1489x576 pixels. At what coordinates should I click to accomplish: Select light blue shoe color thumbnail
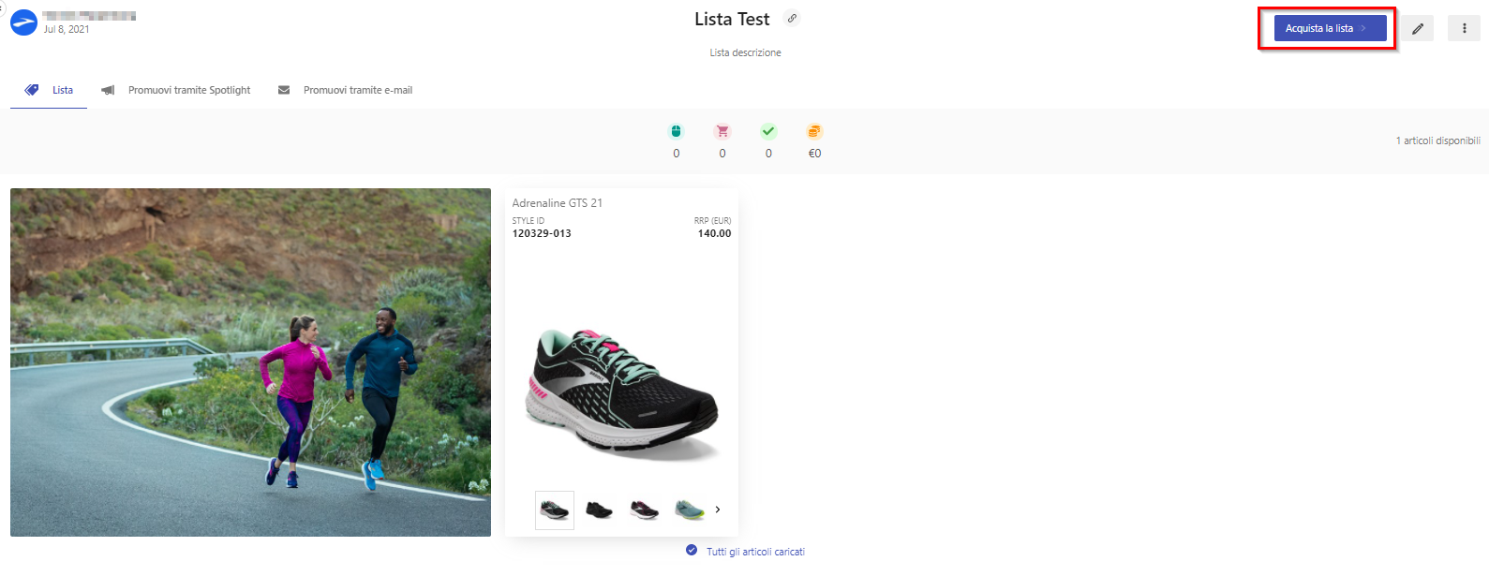tap(689, 510)
